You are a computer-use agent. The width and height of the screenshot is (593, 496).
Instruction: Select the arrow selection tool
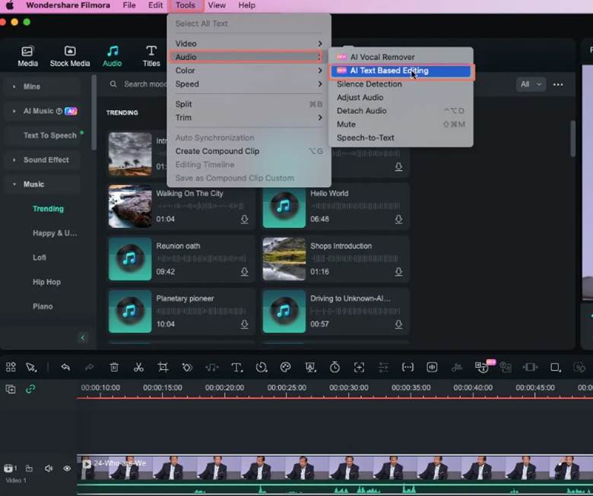[31, 367]
